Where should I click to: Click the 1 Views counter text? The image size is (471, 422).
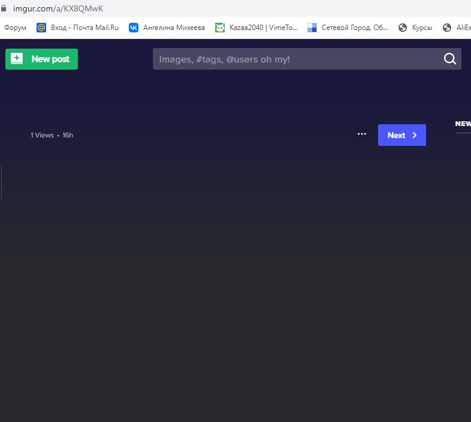click(x=42, y=136)
